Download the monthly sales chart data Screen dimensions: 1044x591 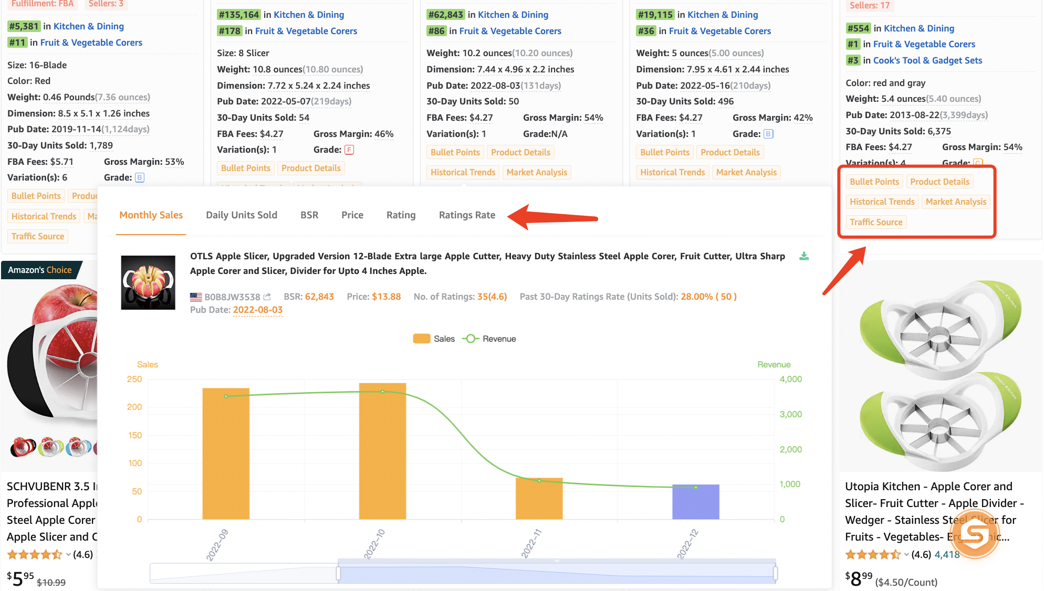click(x=803, y=256)
